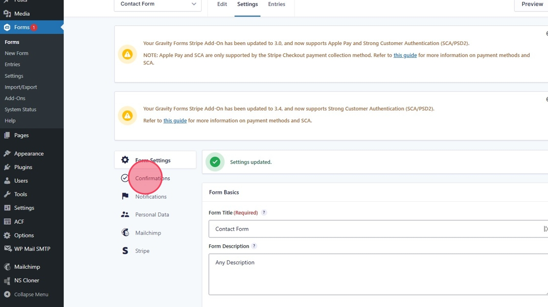Screen dimensions: 548x307
Task: Click the Gravity Forms icon in sidebar
Action: coord(7,27)
